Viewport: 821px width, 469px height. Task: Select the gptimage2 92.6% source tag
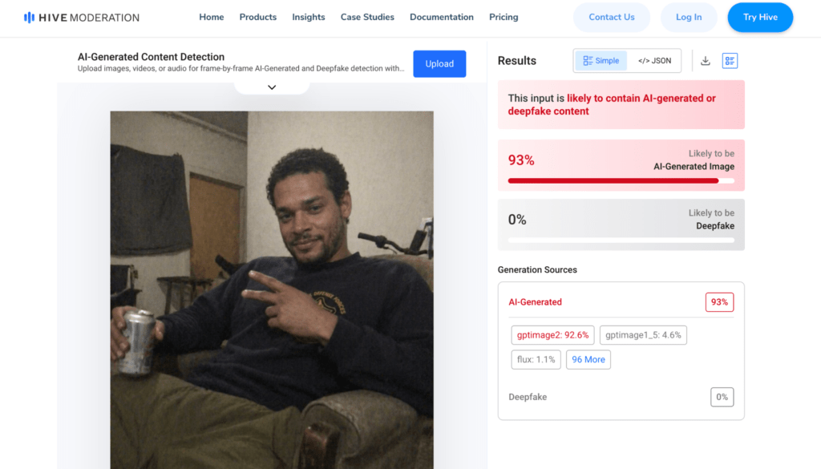coord(553,335)
